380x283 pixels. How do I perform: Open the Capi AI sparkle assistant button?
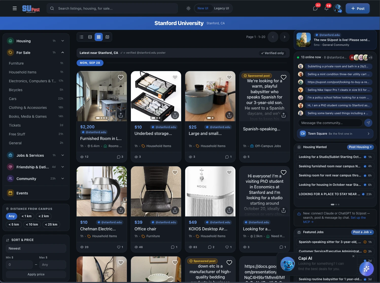click(367, 269)
